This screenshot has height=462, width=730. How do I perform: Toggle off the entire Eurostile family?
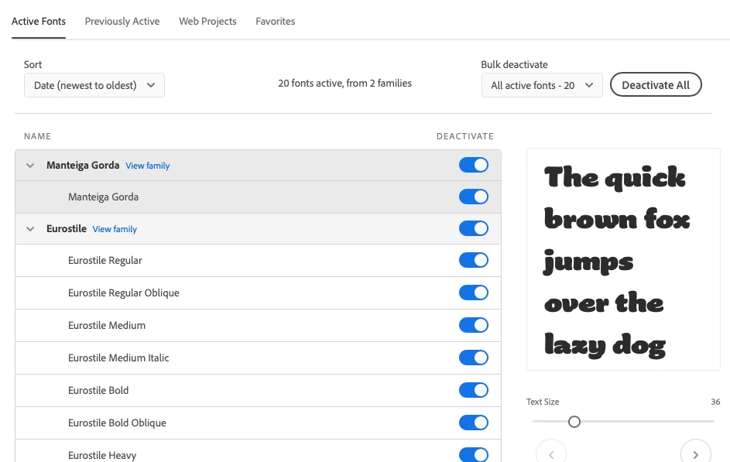pos(474,228)
